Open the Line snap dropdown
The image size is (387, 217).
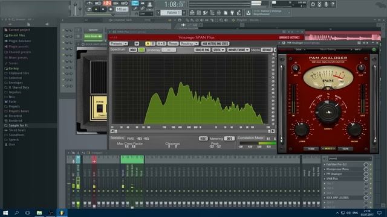tap(146, 14)
